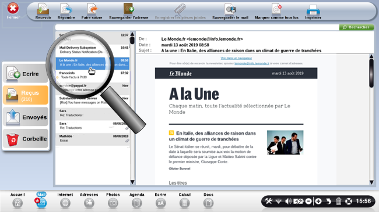379x212 pixels.
Task: Click the Le Monde logo in newsletter header
Action: 180,74
